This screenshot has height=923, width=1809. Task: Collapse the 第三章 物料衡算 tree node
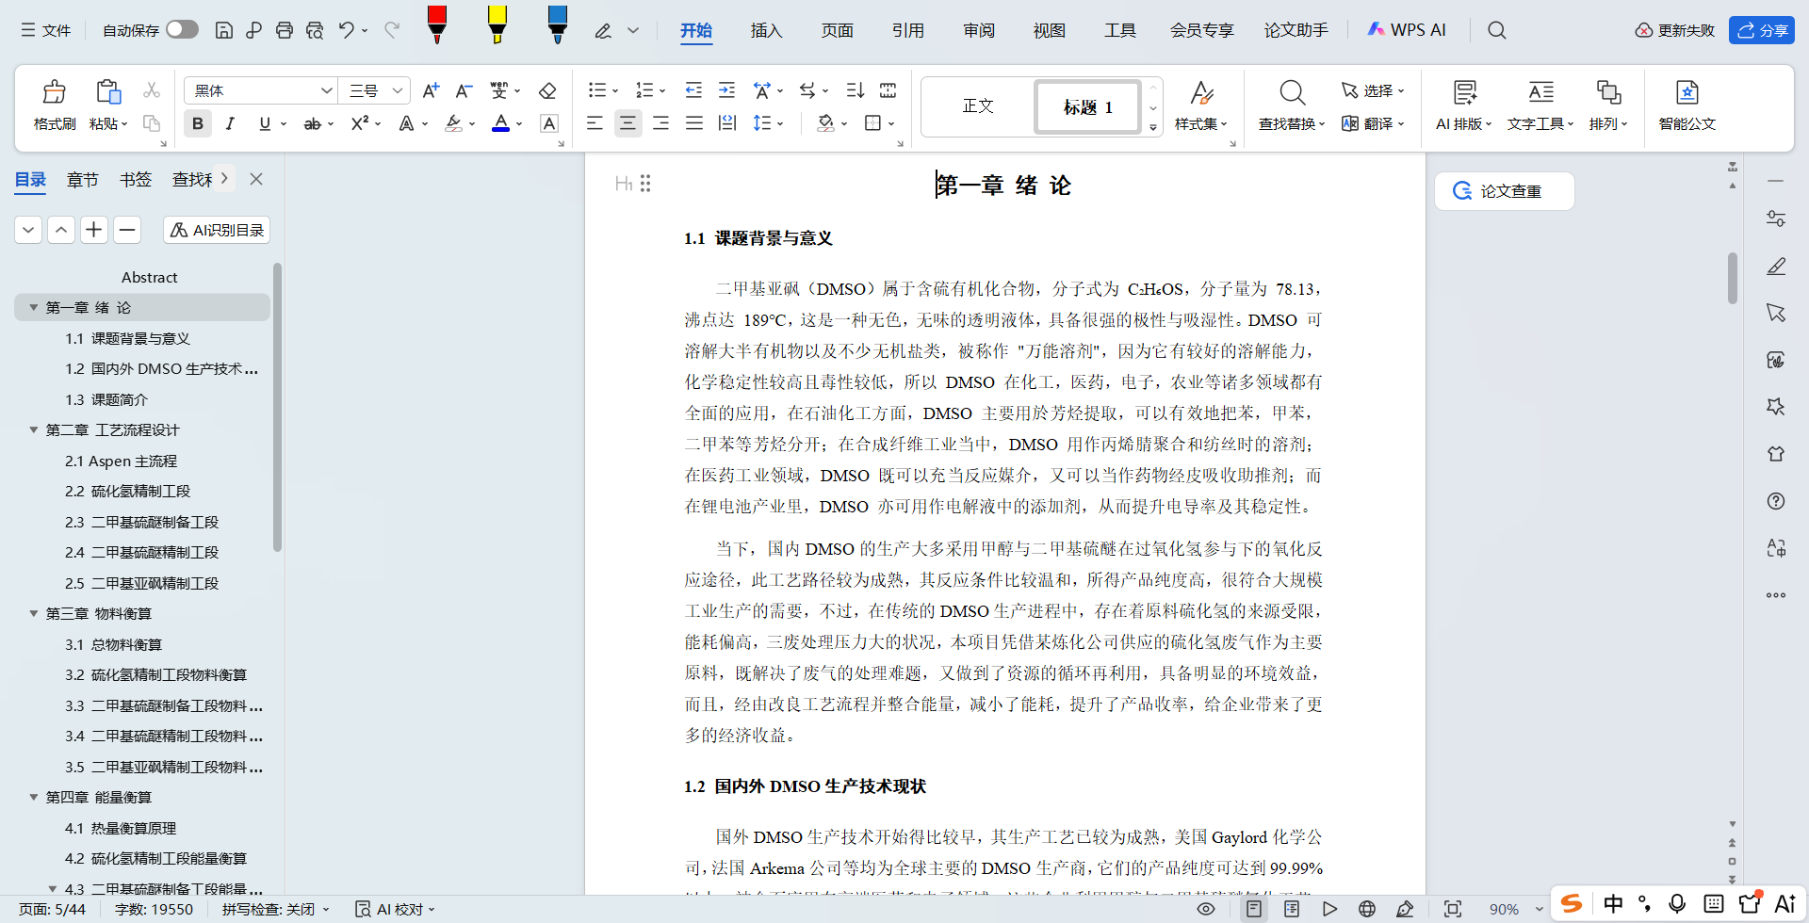pos(34,614)
